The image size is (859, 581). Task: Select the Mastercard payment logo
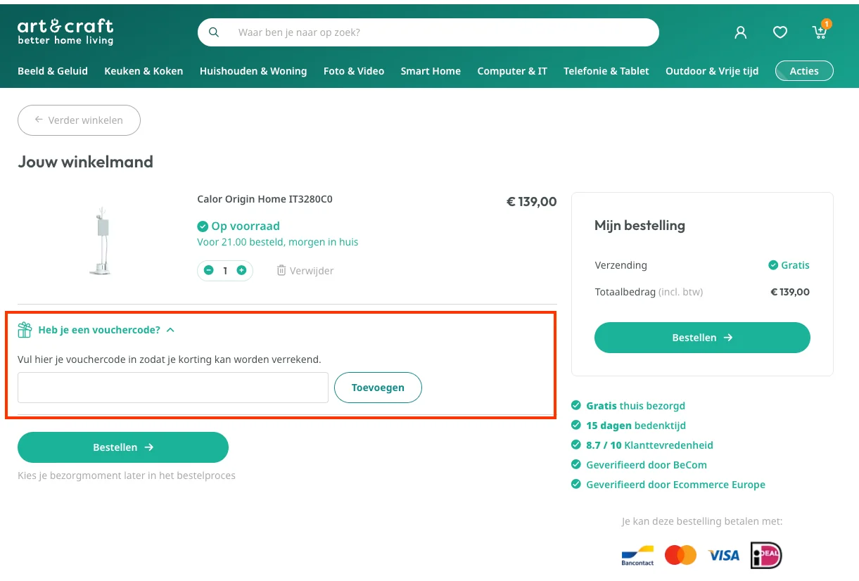(x=680, y=555)
